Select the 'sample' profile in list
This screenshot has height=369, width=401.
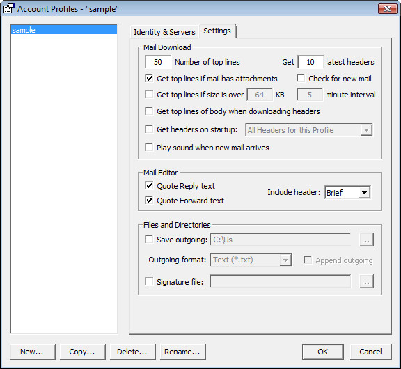(x=64, y=30)
